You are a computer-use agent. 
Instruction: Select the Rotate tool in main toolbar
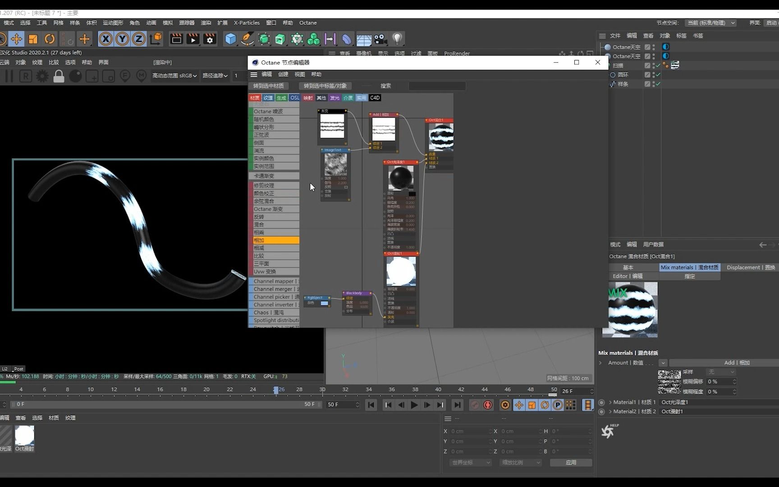(50, 39)
